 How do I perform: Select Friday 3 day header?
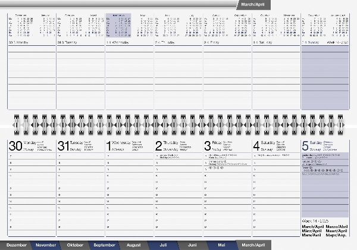tap(226, 146)
